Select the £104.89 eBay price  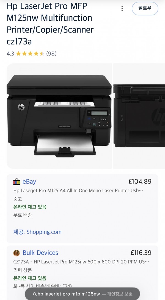coord(140,181)
